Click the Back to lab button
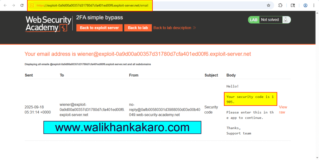This screenshot has width=319, height=160. tap(138, 28)
